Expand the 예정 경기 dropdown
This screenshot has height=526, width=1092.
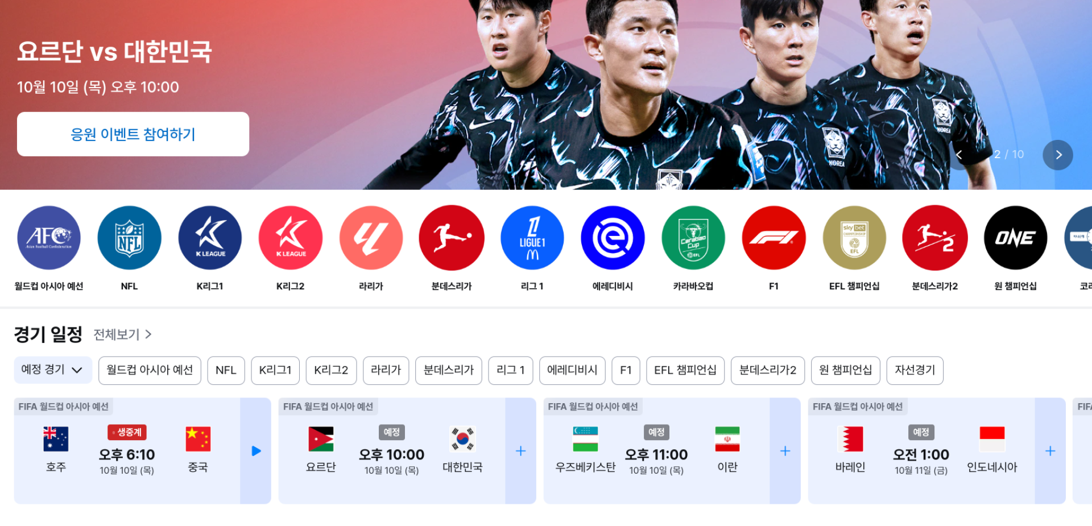tap(53, 370)
